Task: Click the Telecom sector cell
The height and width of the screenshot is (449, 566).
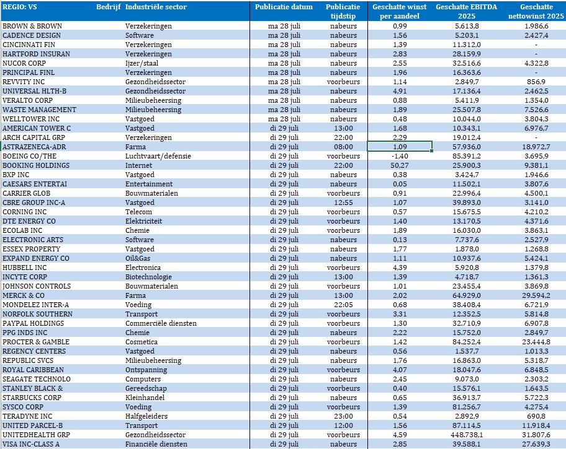Action: (138, 212)
